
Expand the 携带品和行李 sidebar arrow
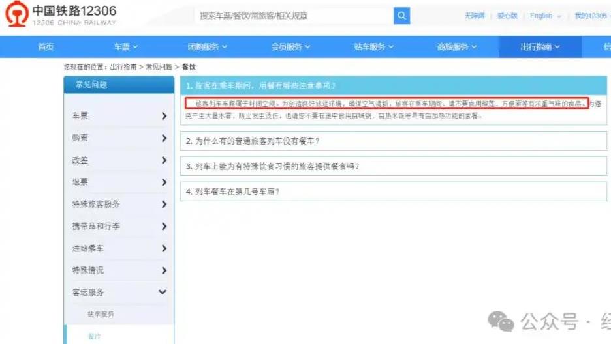[x=163, y=227]
